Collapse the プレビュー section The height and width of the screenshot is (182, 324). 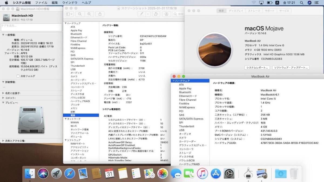[x=3, y=103]
